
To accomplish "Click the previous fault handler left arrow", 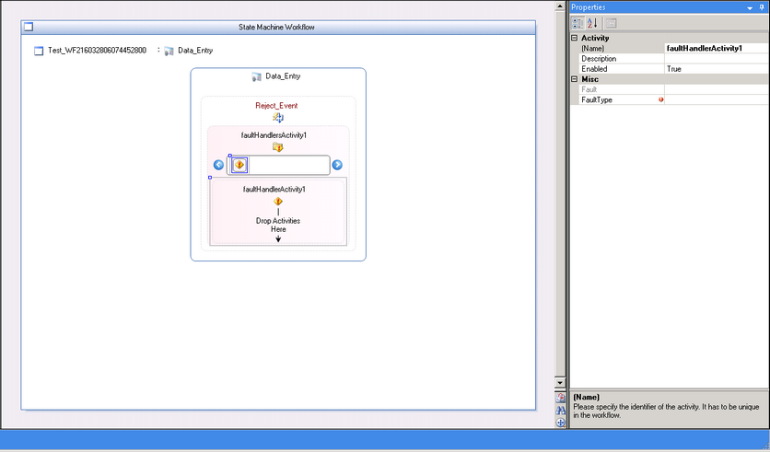I will coord(219,165).
